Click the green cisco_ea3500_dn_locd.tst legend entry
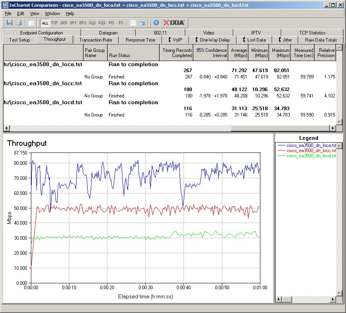Viewport: 346px width, 313px height. pyautogui.click(x=307, y=156)
